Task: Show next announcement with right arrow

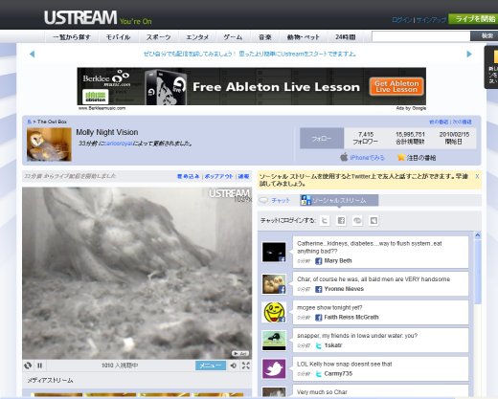Action: [x=469, y=54]
